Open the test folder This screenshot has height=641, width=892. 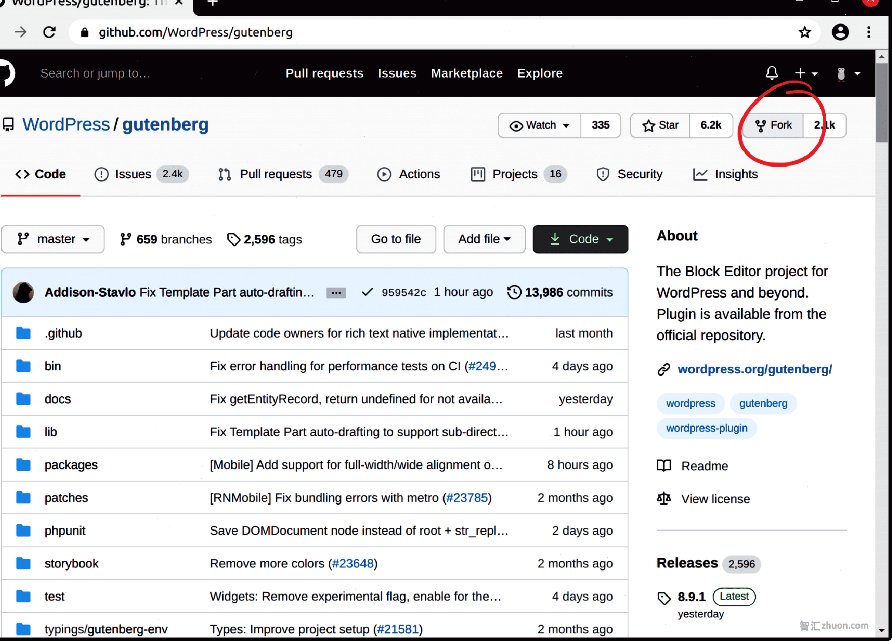click(54, 597)
